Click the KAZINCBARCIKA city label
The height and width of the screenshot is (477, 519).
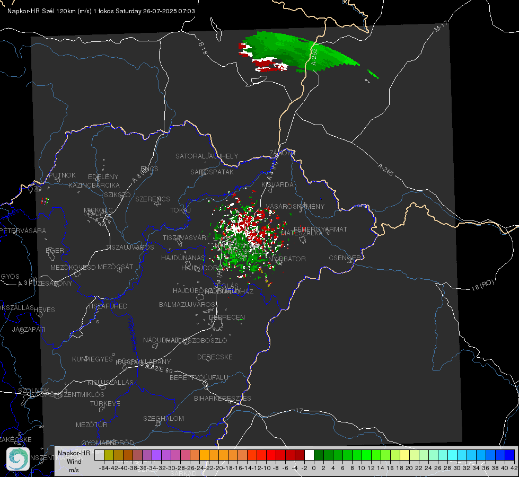pyautogui.click(x=94, y=185)
